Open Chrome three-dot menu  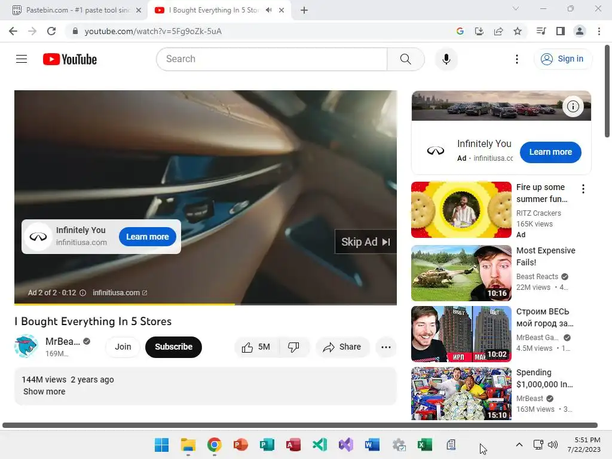[x=599, y=31]
